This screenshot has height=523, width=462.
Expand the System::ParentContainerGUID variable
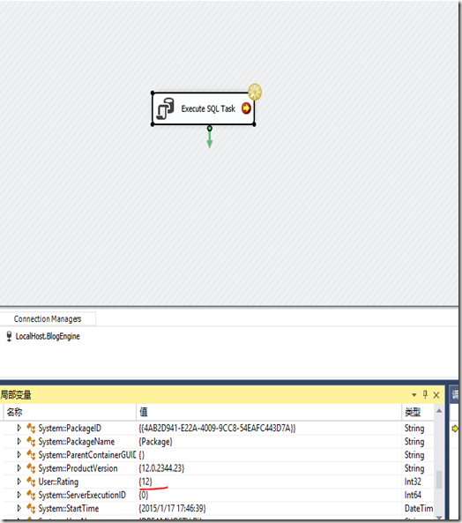point(19,454)
